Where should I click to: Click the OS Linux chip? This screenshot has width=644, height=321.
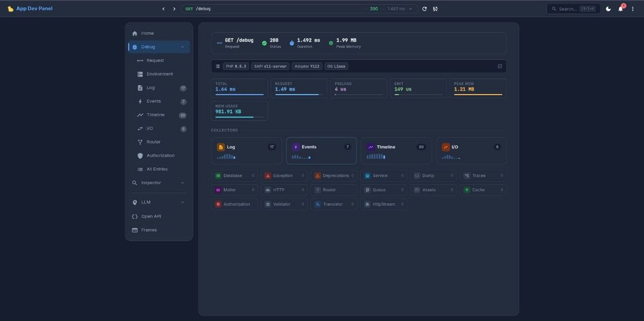[x=336, y=67]
